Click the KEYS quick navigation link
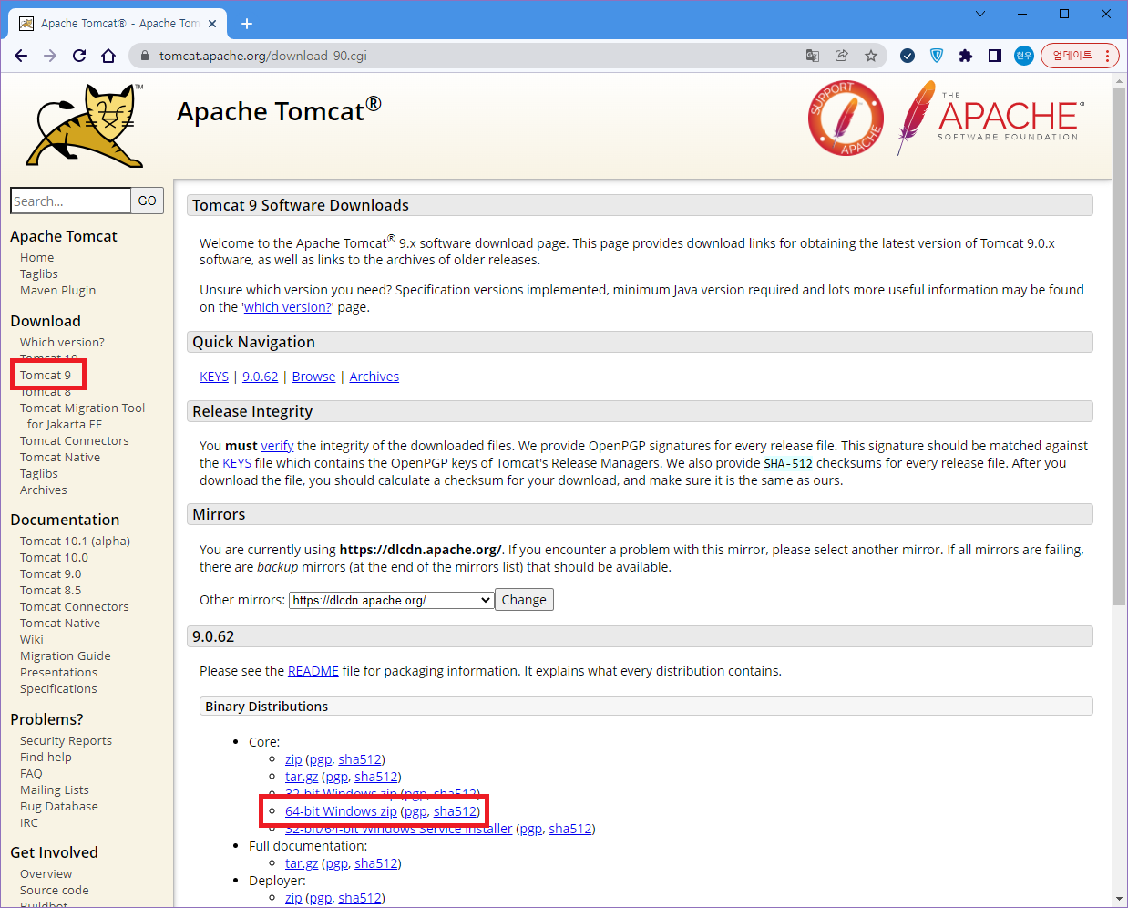This screenshot has height=908, width=1128. [x=214, y=377]
